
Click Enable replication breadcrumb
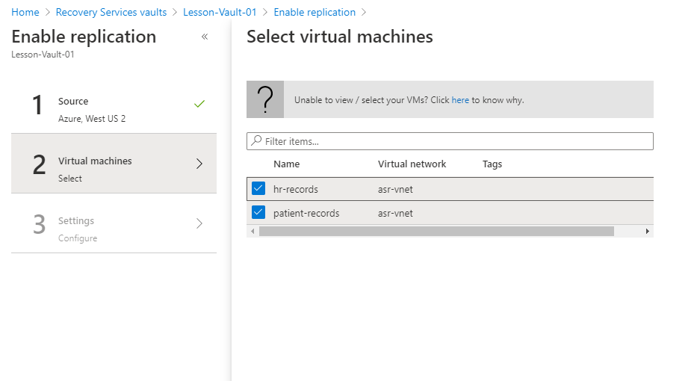[x=315, y=13]
